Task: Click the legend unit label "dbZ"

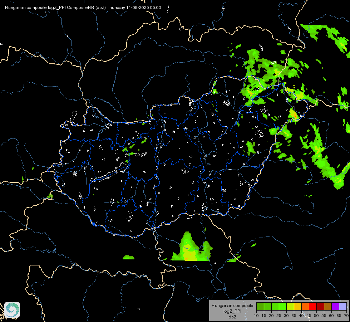Action: coord(232,317)
